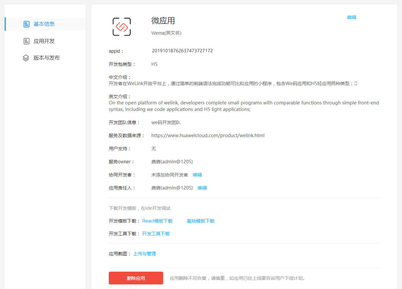This screenshot has width=402, height=289.
Task: Open the 基本信息 menu item
Action: coord(44,24)
